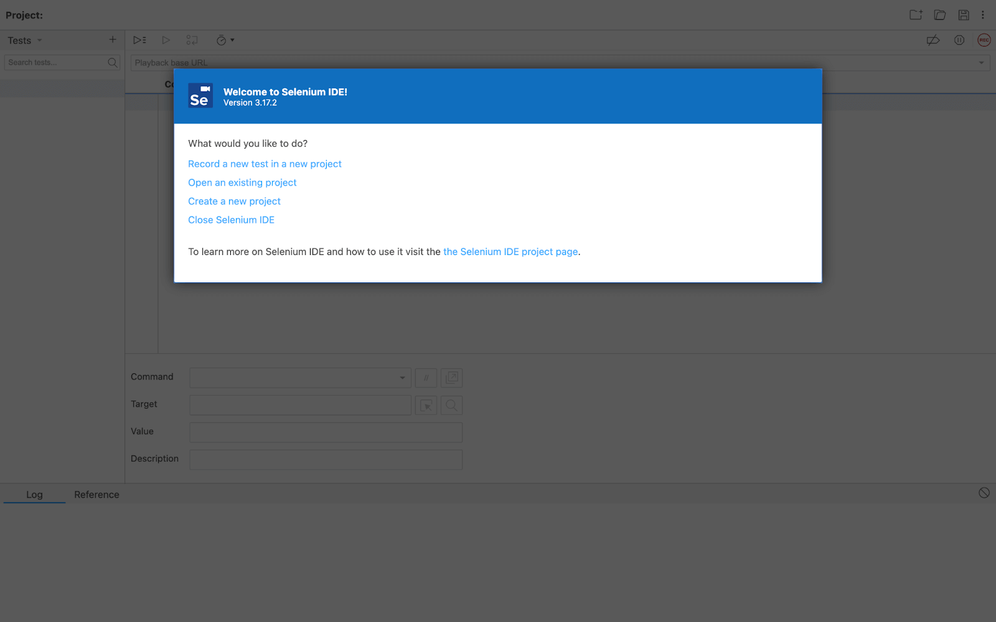The width and height of the screenshot is (996, 622).
Task: Open the three-dot more options menu
Action: click(x=983, y=15)
